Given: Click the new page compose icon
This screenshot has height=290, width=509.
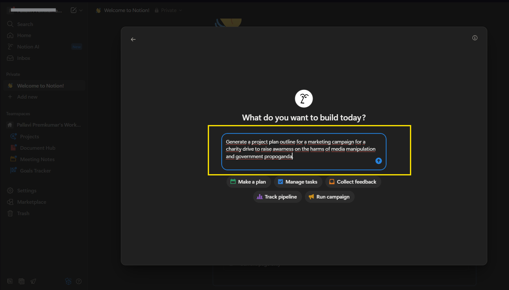Looking at the screenshot, I should coord(74,10).
